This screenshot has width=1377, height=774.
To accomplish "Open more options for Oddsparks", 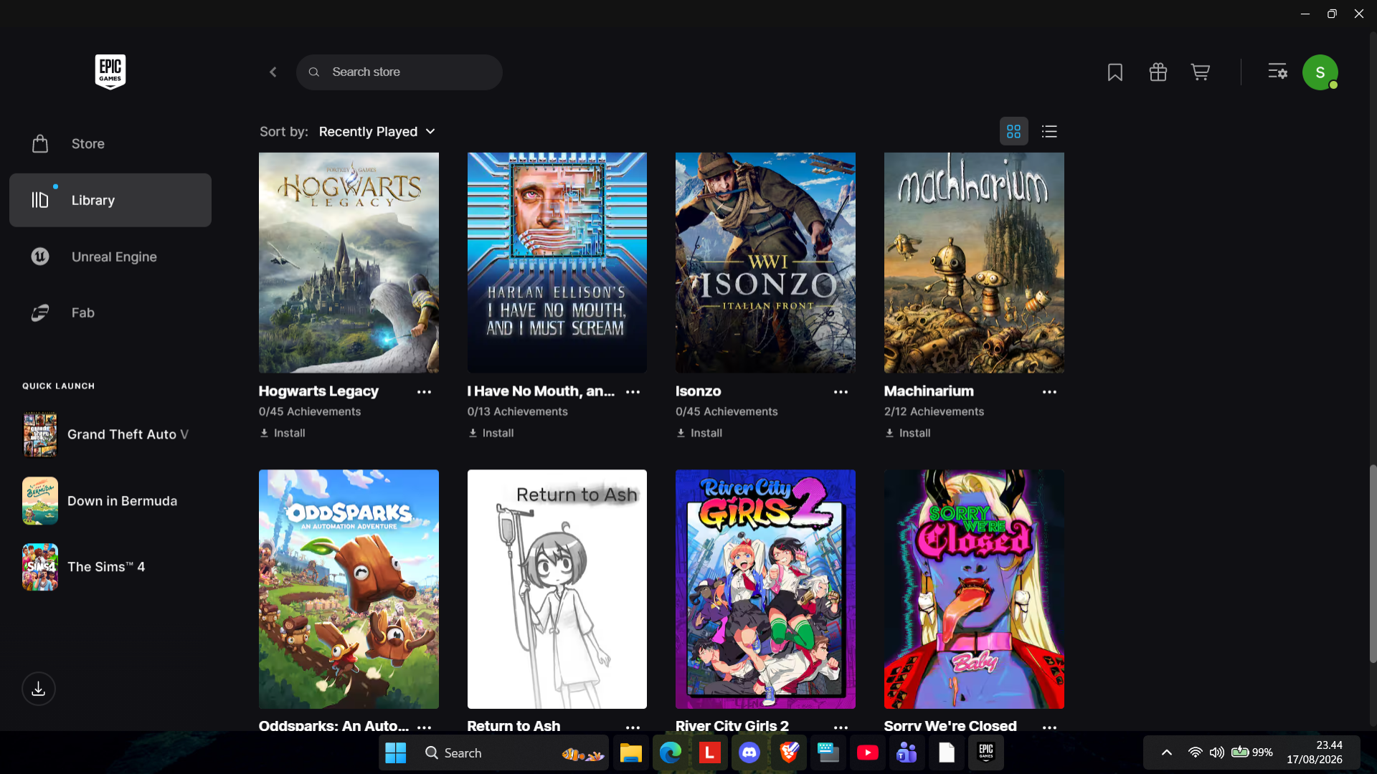I will coord(425,727).
